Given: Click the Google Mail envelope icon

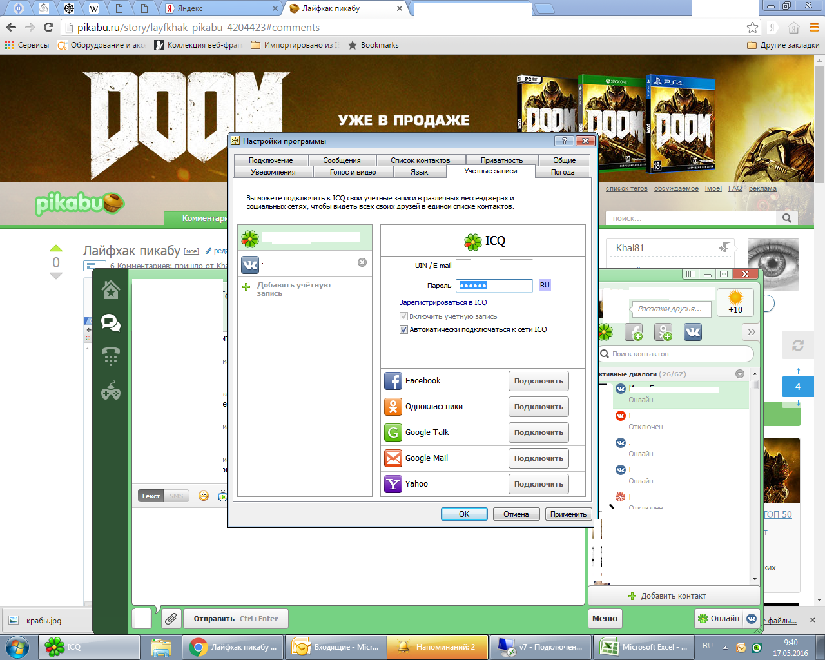Looking at the screenshot, I should [x=393, y=458].
